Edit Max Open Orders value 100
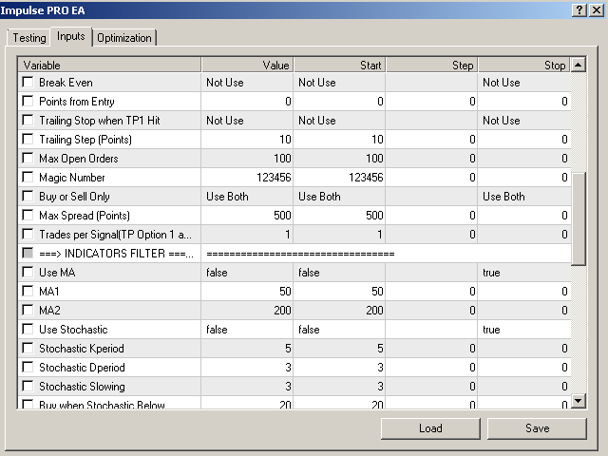Screen dimensions: 608x456 pos(247,159)
